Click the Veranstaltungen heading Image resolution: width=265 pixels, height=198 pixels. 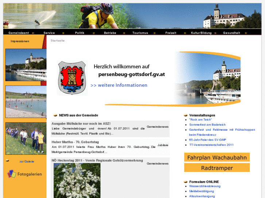point(202,115)
